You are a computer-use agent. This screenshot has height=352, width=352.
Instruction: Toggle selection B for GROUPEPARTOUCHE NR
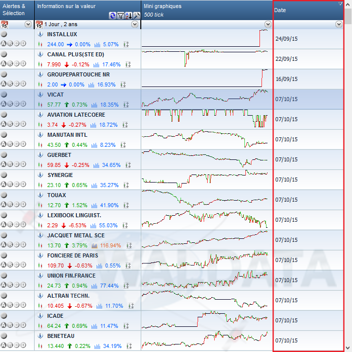click(x=10, y=84)
